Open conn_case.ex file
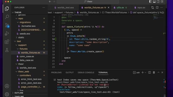 coord(27,56)
